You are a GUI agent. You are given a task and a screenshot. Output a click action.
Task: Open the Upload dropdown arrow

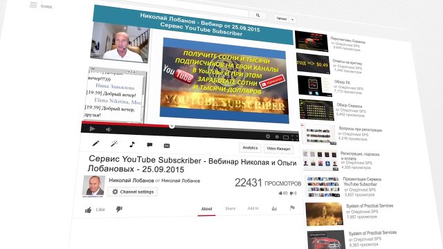point(292,19)
